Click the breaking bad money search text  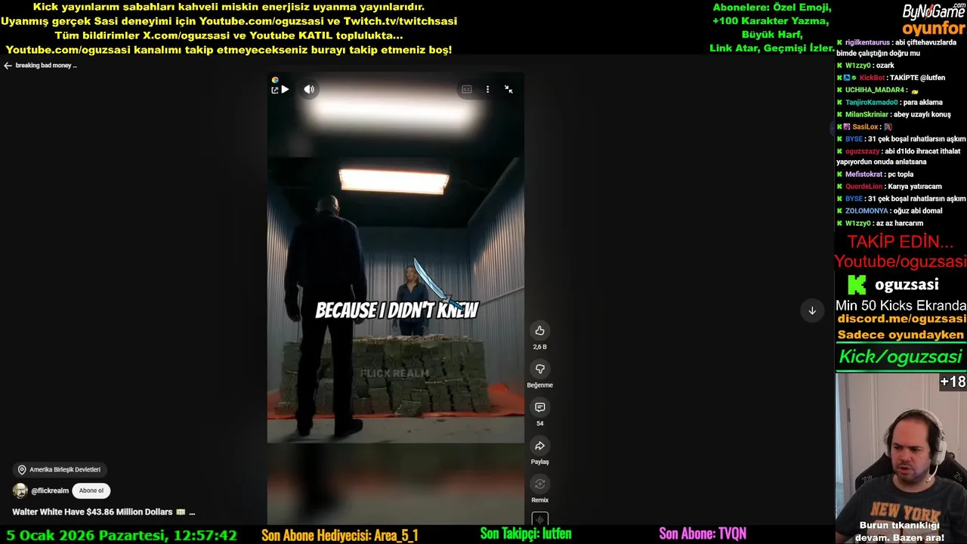[46, 66]
